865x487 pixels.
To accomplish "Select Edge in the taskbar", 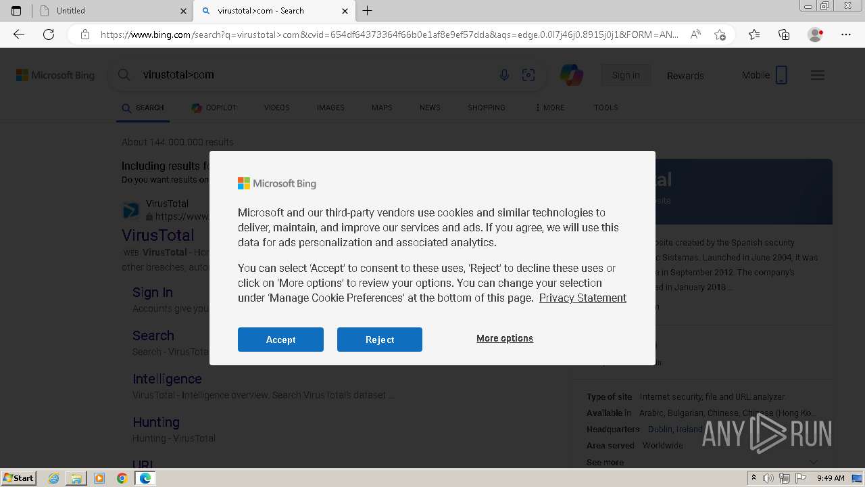I will [x=145, y=478].
